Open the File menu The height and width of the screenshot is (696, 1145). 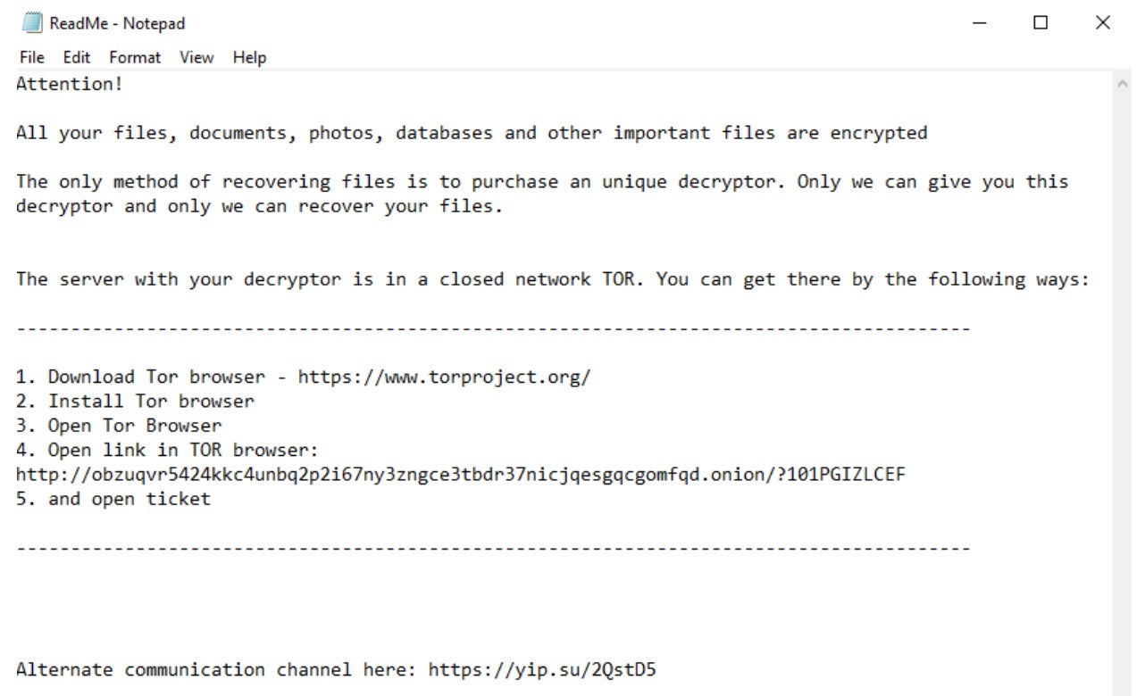pos(31,57)
